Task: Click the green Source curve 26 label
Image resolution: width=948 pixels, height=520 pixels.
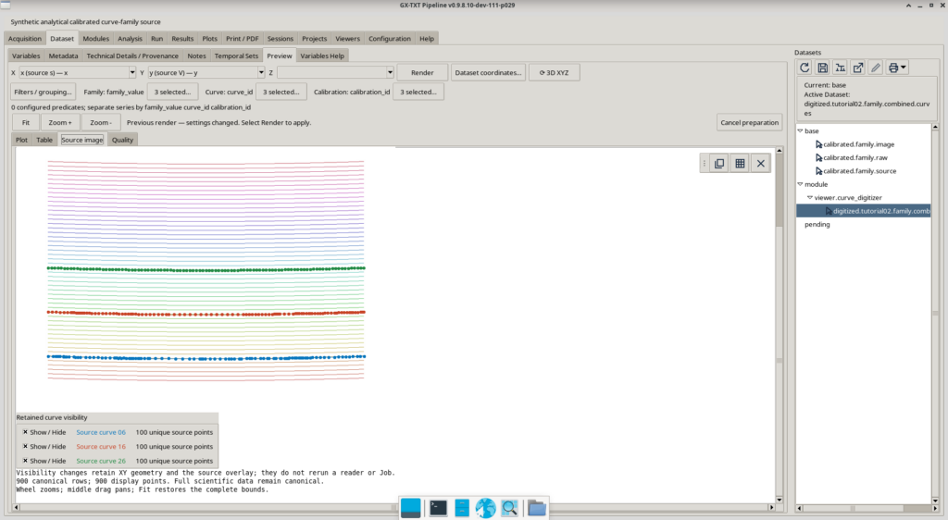Action: tap(101, 461)
